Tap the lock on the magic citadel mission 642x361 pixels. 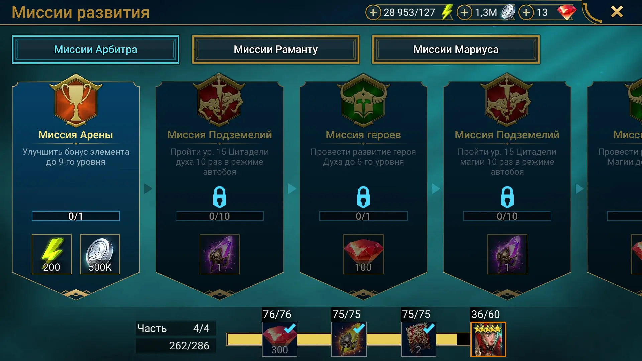coord(507,197)
